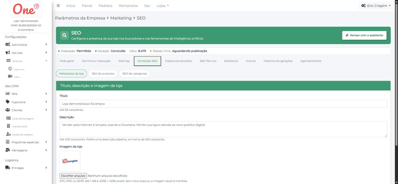Screen dimensions: 398x184
Task: Click the Título input field
Action: (223, 104)
